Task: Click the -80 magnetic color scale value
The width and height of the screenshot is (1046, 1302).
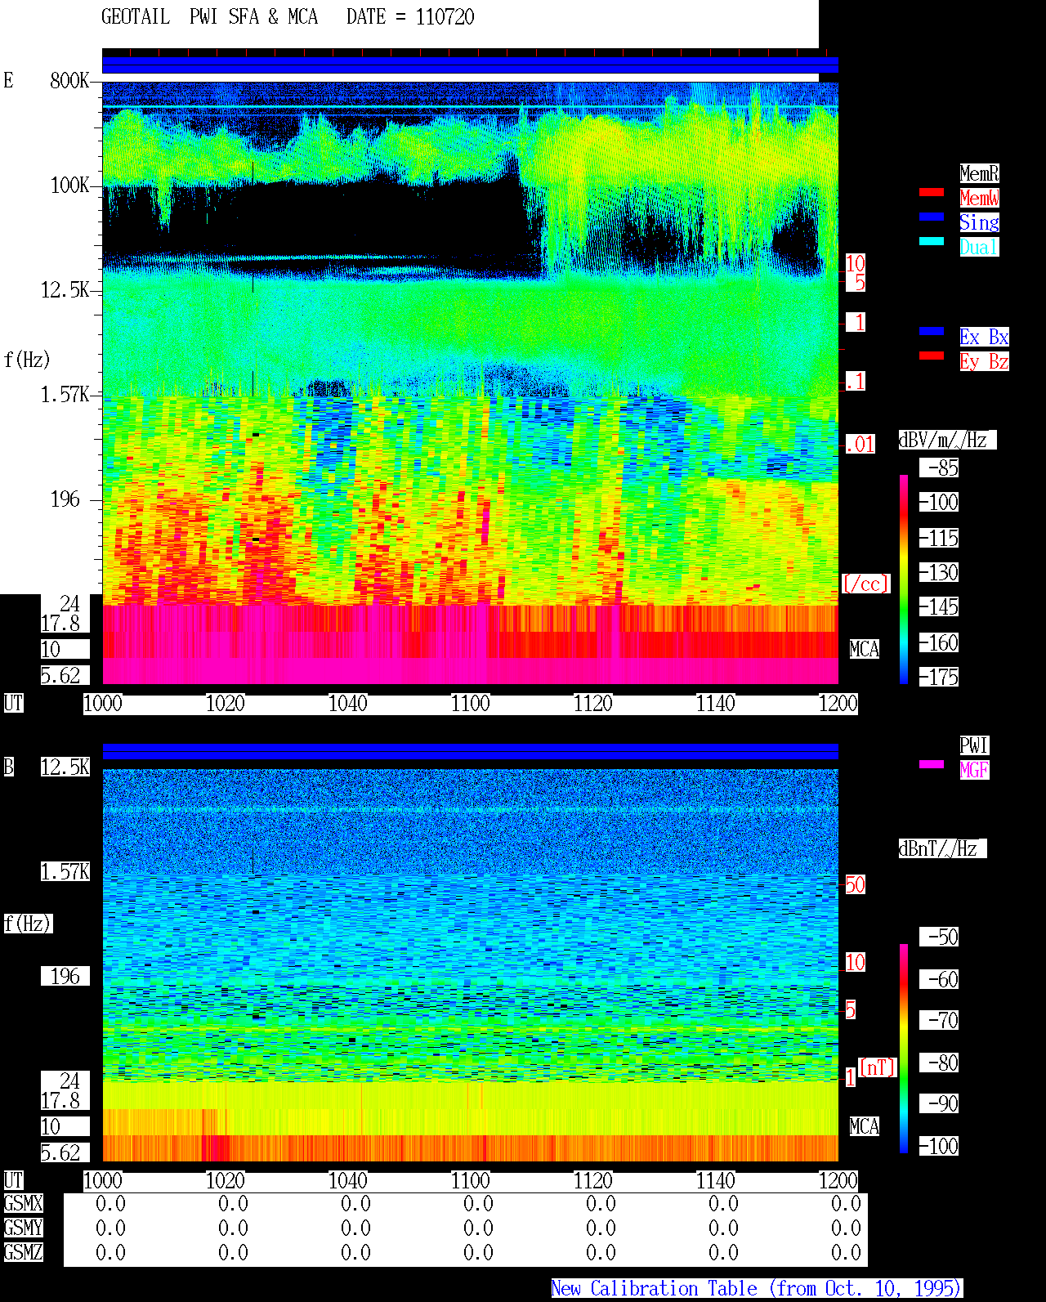Action: point(940,1063)
